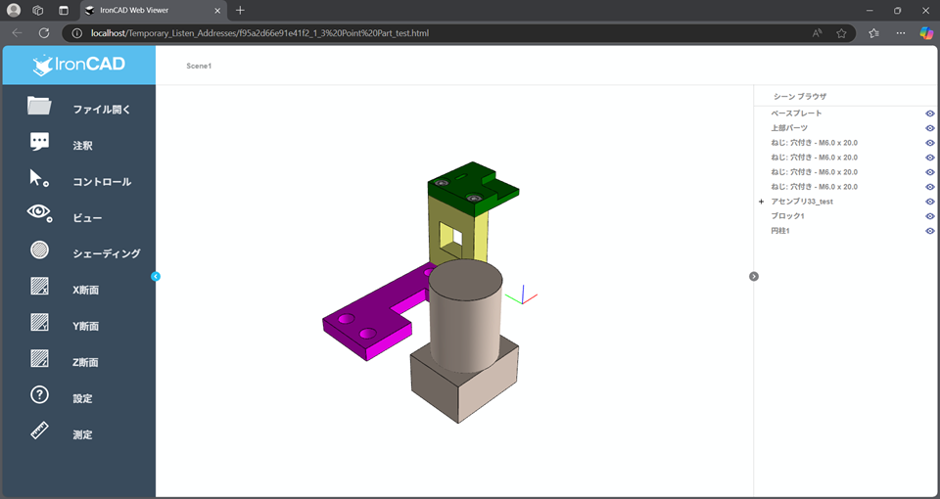Open the ファイル開く menu label
The width and height of the screenshot is (940, 499).
point(102,110)
